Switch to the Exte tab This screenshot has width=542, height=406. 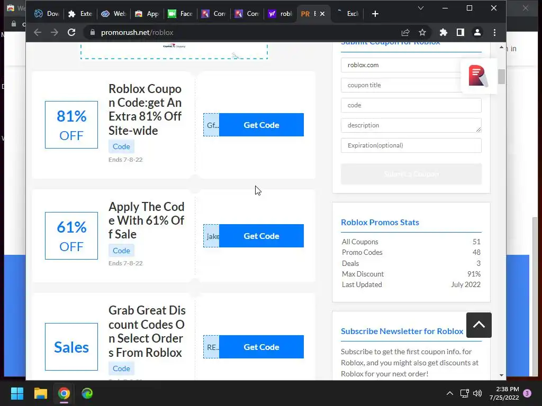[80, 14]
